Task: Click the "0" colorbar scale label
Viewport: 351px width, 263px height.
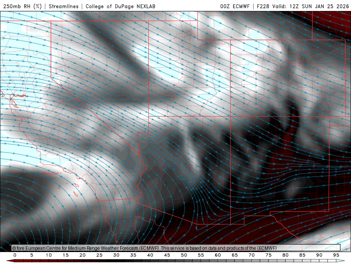Action: pyautogui.click(x=15, y=255)
